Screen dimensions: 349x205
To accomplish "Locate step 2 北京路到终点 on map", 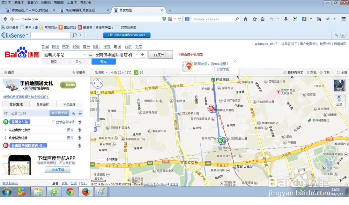I will point(80,138).
